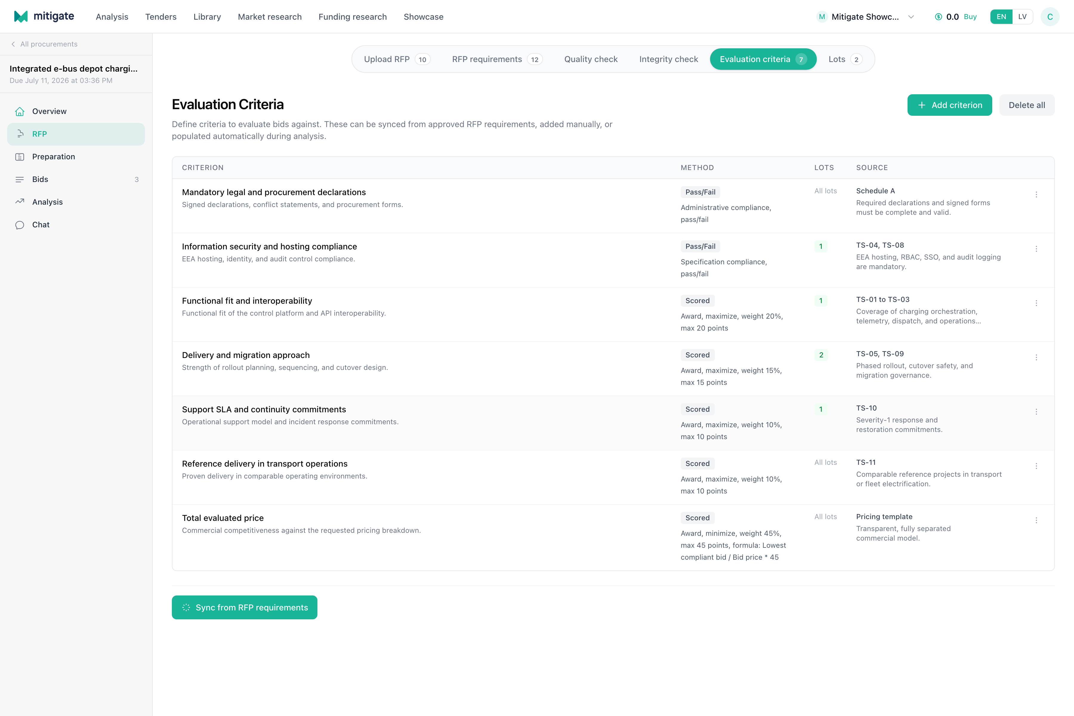Image resolution: width=1074 pixels, height=716 pixels.
Task: Select Functional fit and interoperability criterion
Action: click(247, 301)
